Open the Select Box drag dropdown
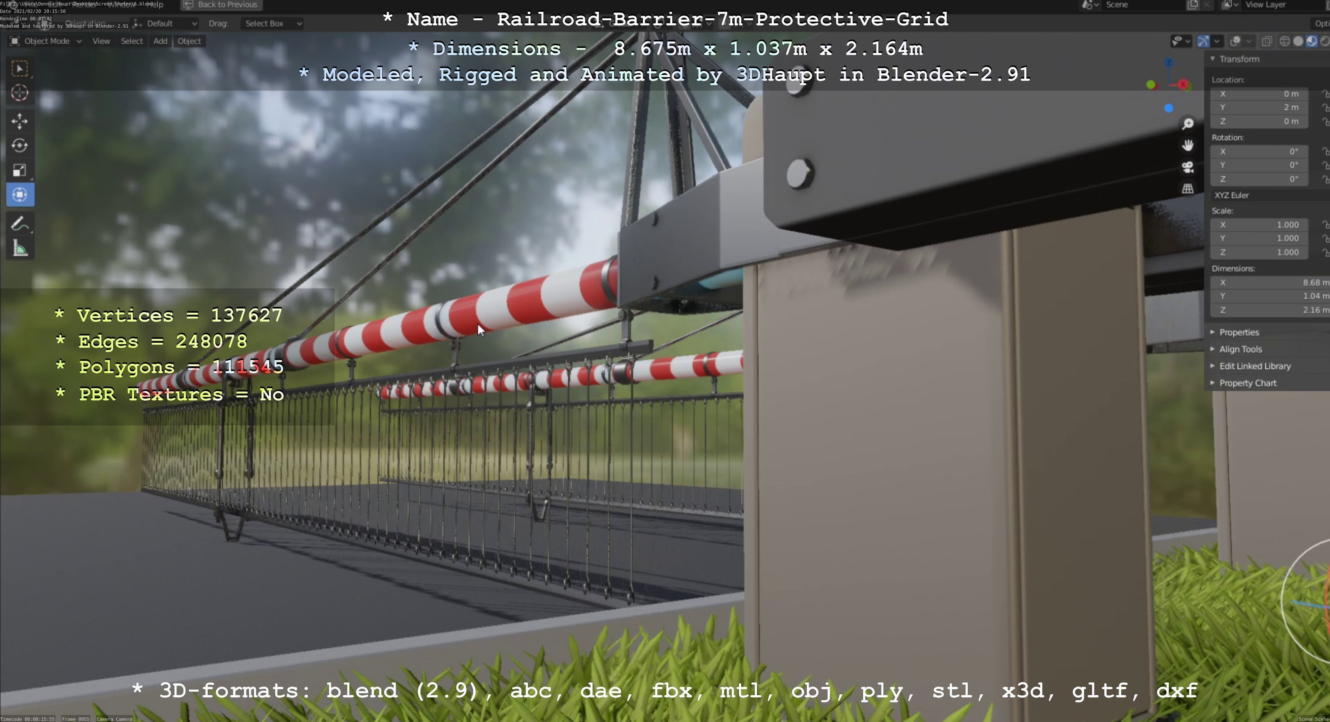Image resolution: width=1330 pixels, height=722 pixels. tap(272, 23)
